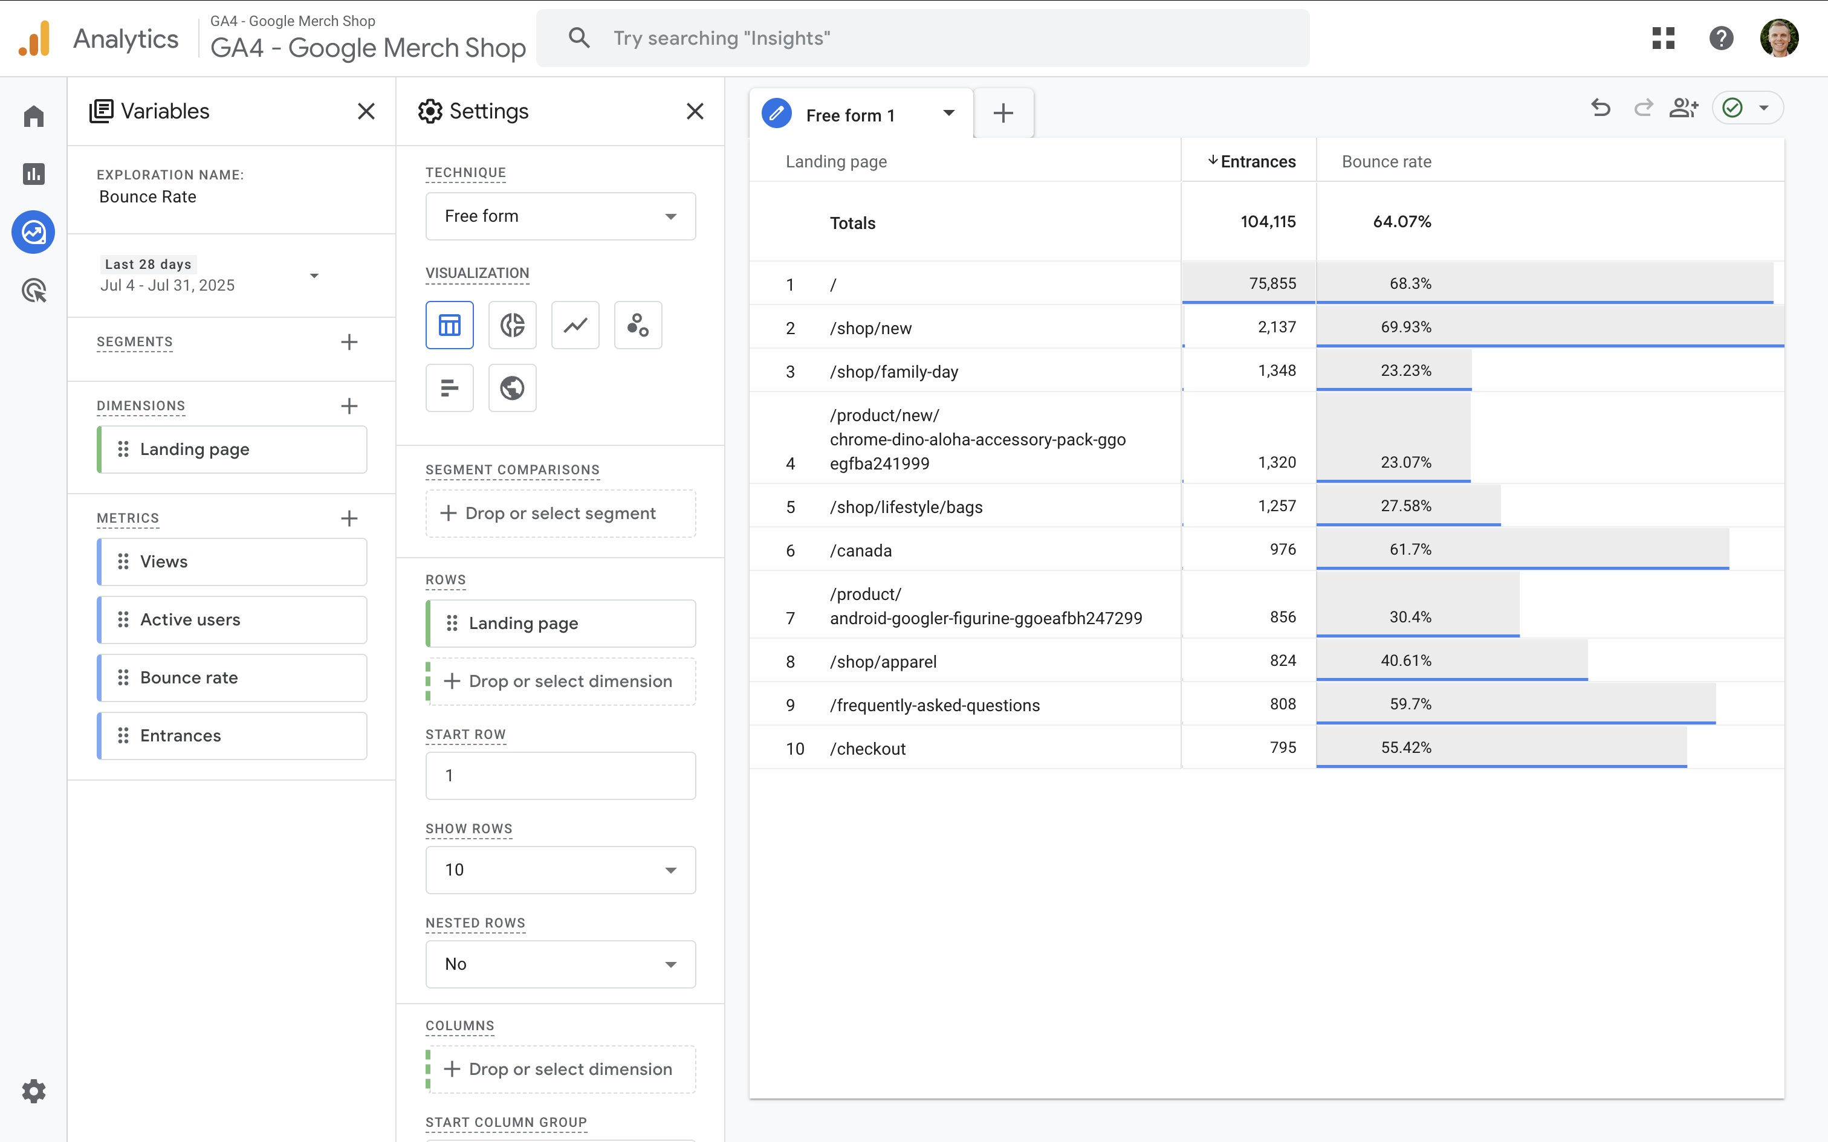1828x1142 pixels.
Task: Click the /shop/new row
Action: click(1267, 327)
